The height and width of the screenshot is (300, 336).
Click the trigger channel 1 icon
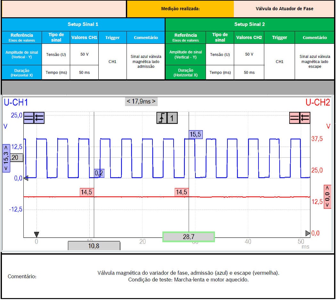coord(172,118)
